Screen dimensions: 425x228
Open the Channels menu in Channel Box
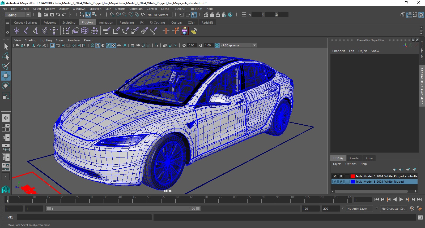point(339,51)
